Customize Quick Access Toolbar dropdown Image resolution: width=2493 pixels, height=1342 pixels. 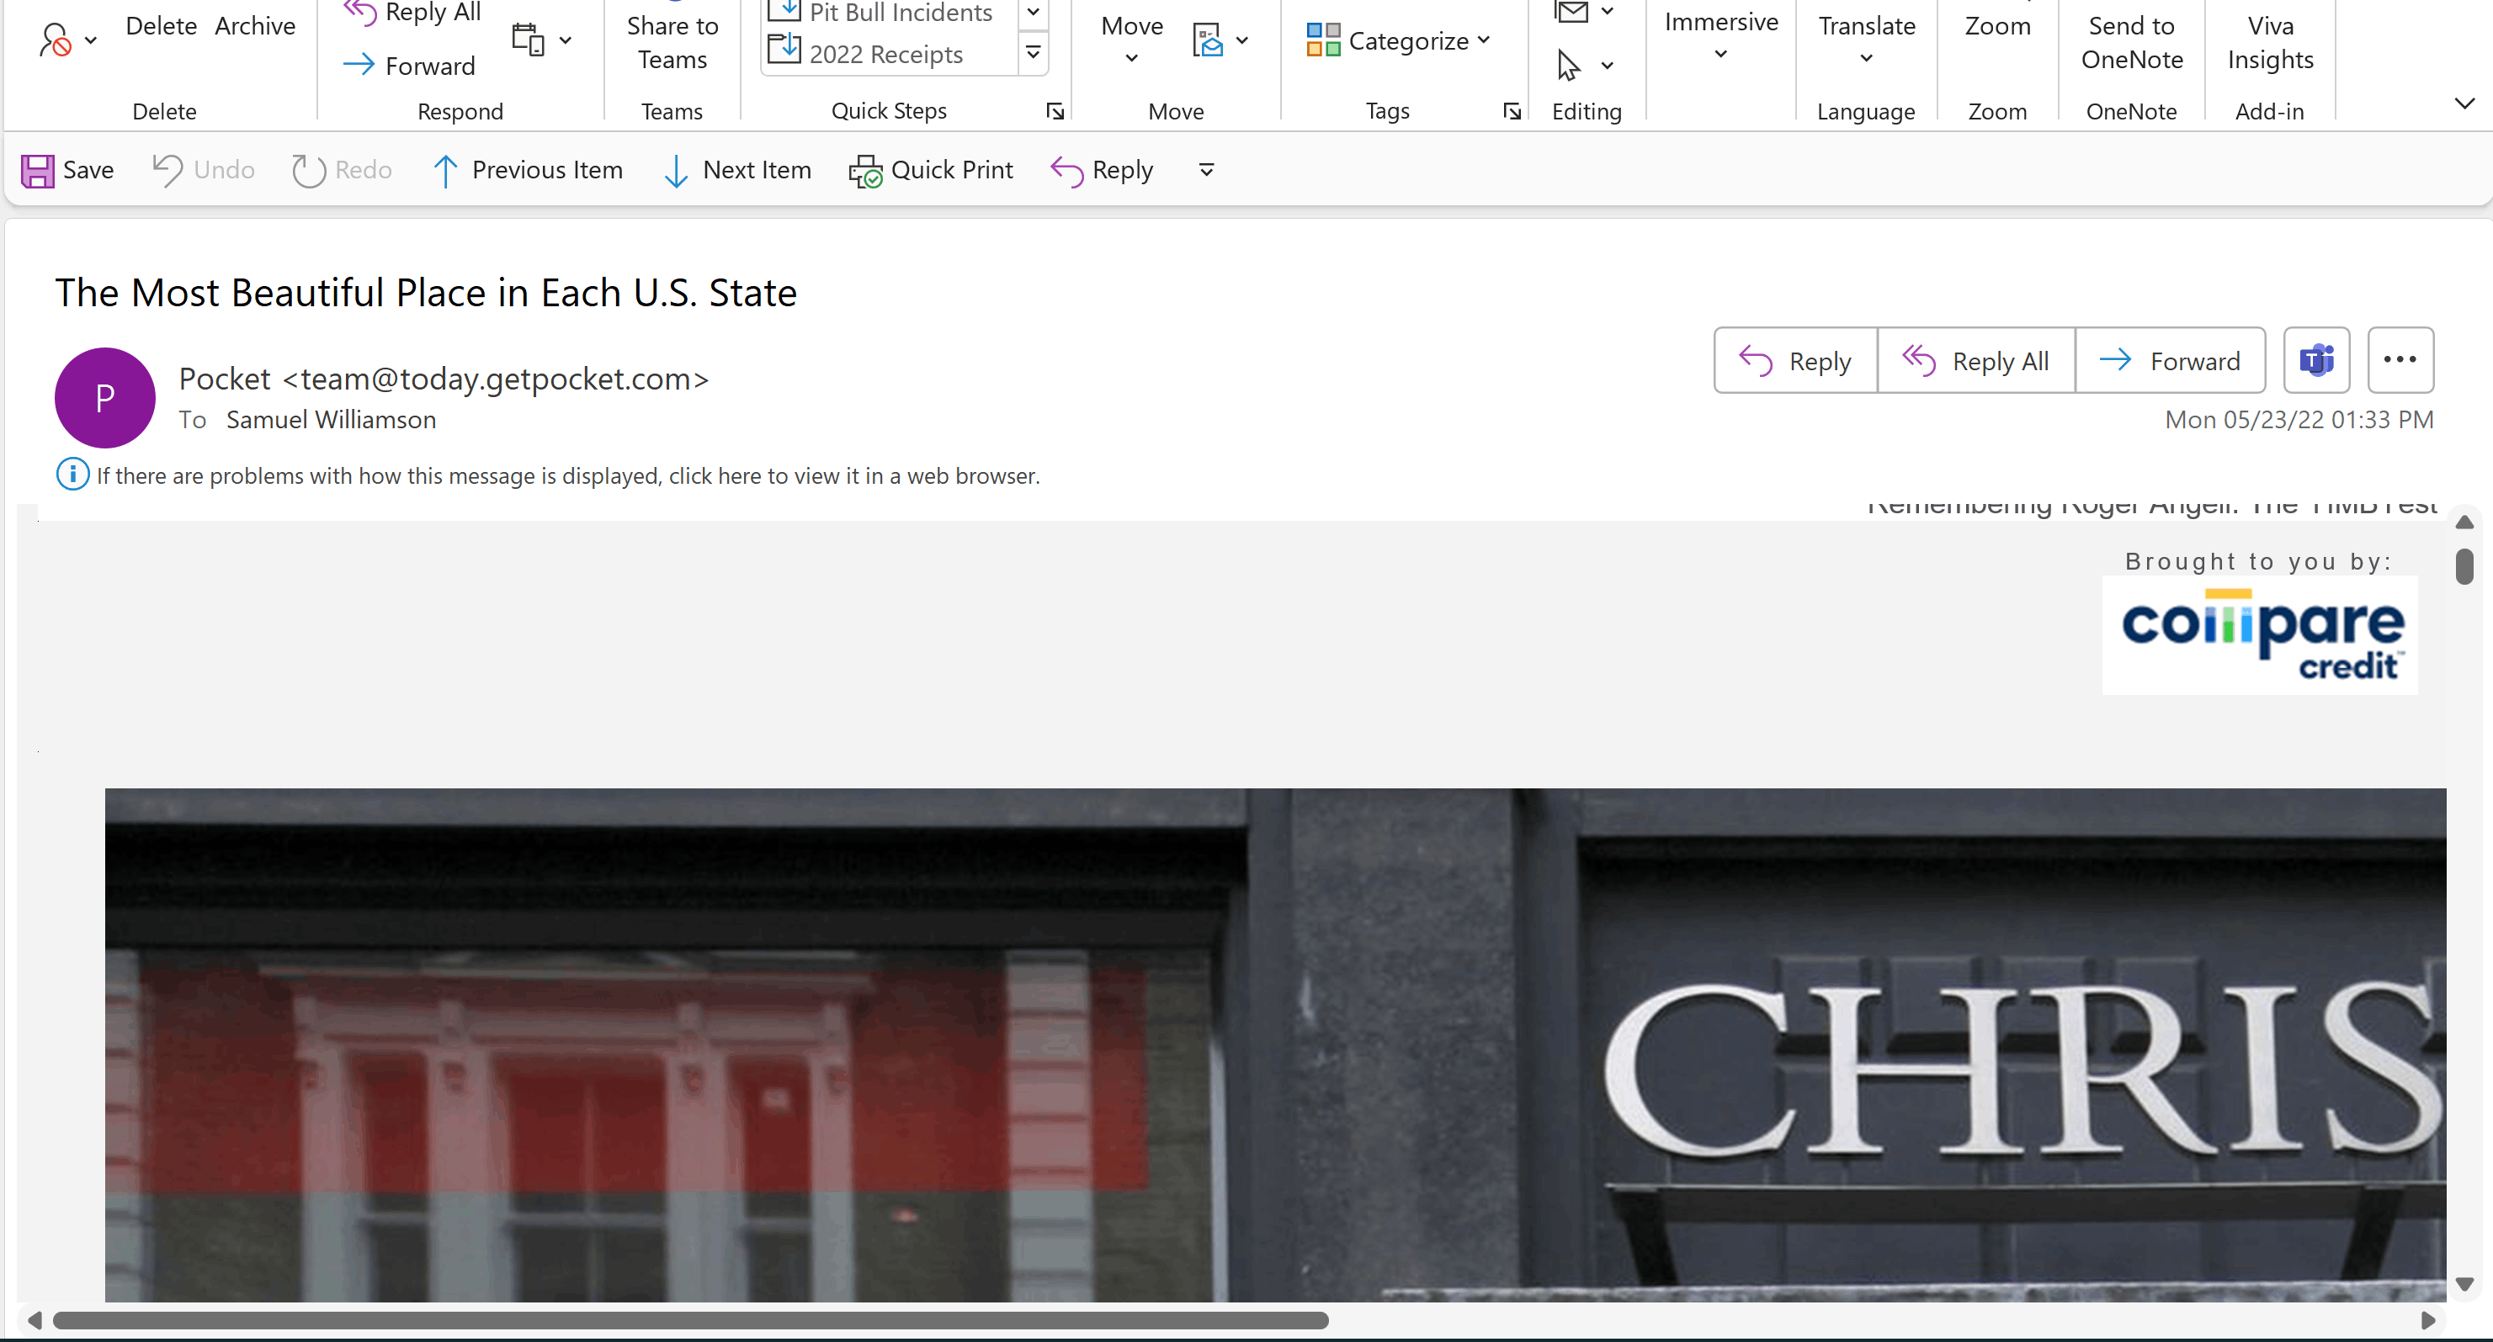pos(1206,170)
